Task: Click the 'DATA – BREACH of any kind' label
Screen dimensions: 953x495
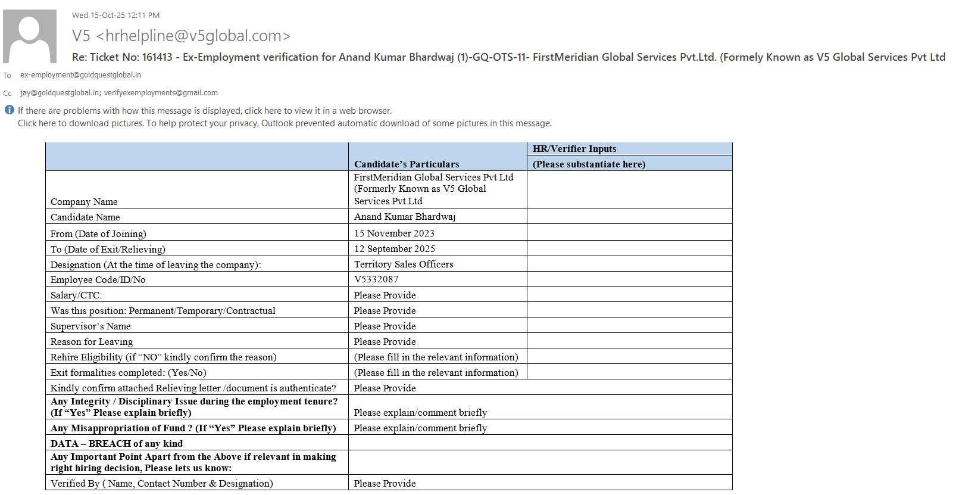Action: click(x=117, y=444)
